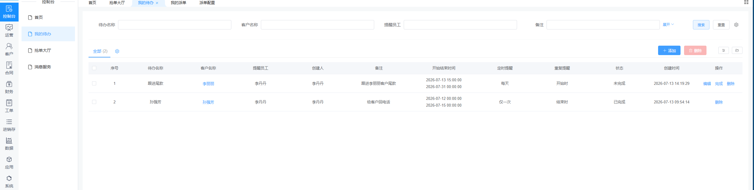Switch to the 抢单大厅 top tab
This screenshot has height=190, width=754.
117,3
